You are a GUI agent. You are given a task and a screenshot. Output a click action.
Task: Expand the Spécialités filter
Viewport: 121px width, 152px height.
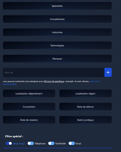[x=57, y=6]
